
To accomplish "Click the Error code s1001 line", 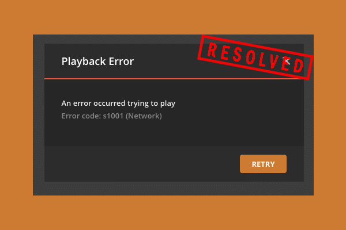I will coord(112,116).
